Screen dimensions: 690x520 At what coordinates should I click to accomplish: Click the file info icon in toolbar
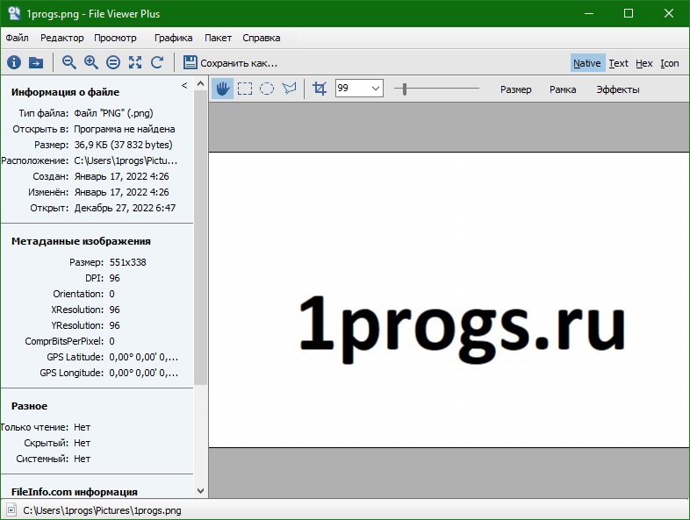[14, 62]
